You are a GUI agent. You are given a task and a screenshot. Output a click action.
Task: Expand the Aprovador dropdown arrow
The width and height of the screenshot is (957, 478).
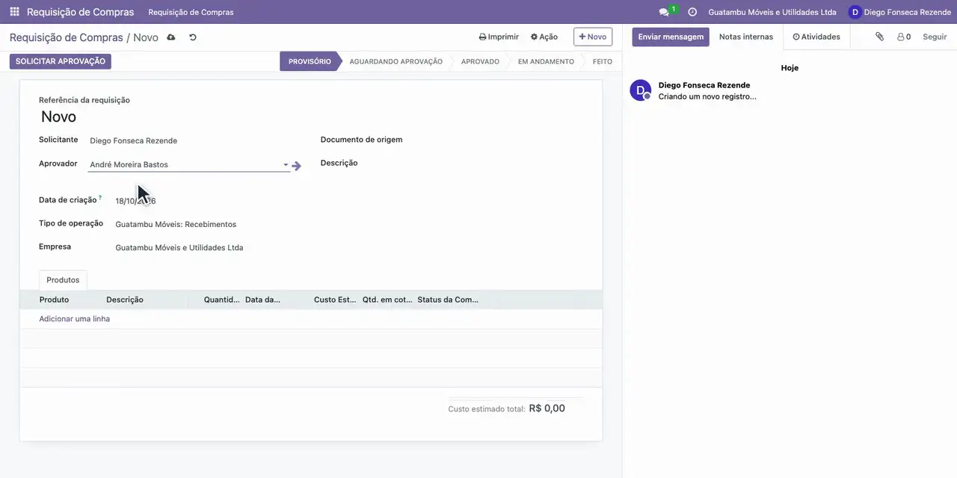[286, 165]
